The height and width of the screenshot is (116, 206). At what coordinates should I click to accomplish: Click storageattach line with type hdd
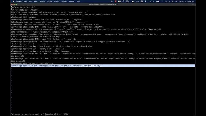pyautogui.click(x=86, y=29)
